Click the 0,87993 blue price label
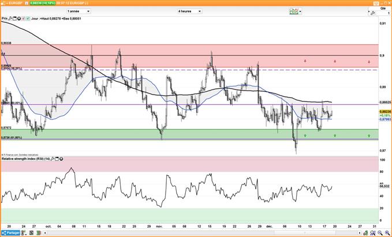The image size is (392, 237). (x=385, y=119)
